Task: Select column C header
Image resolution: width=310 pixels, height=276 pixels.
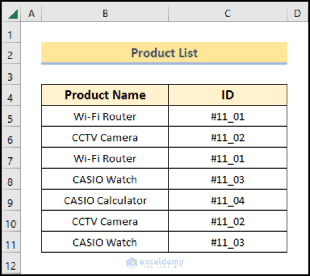Action: tap(228, 13)
